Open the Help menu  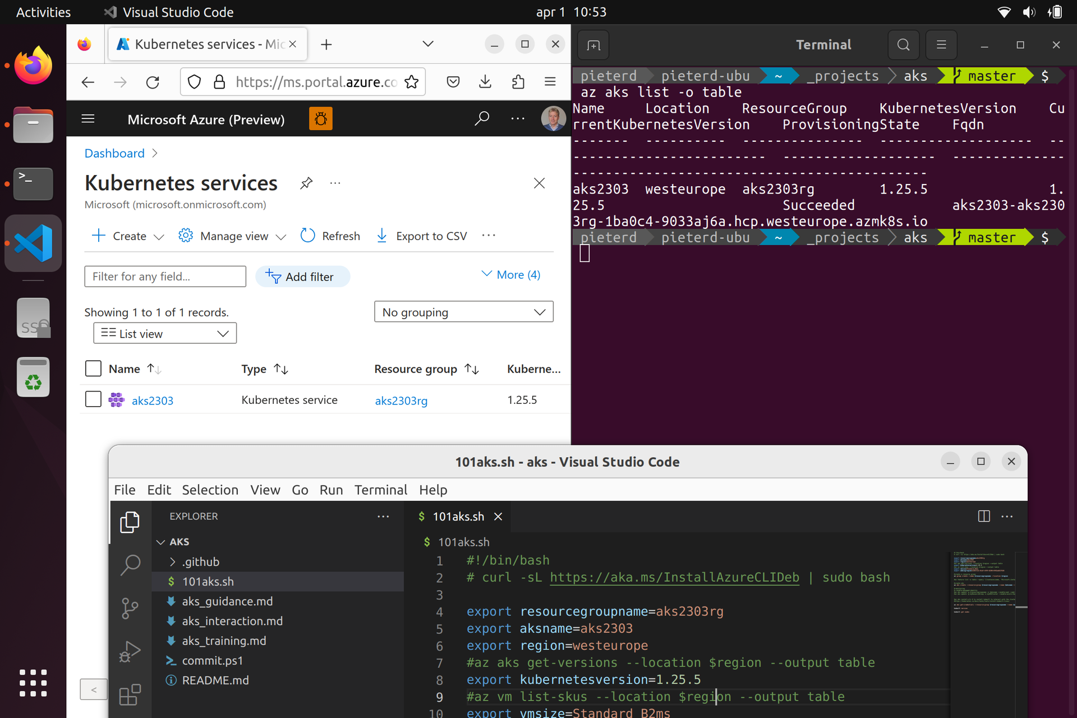(433, 490)
